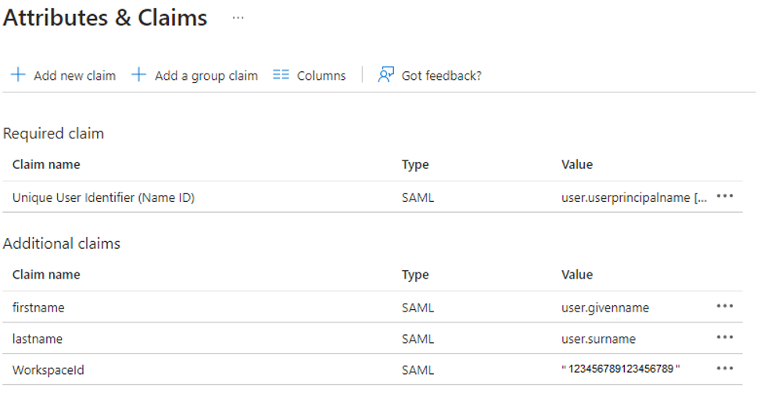Click the plus icon for Add a group claim

pyautogui.click(x=138, y=75)
